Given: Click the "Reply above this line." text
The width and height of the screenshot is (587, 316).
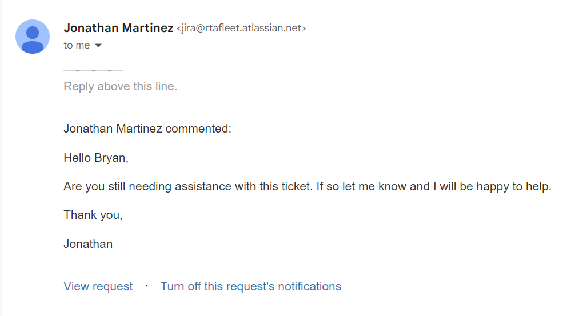Looking at the screenshot, I should click(121, 86).
